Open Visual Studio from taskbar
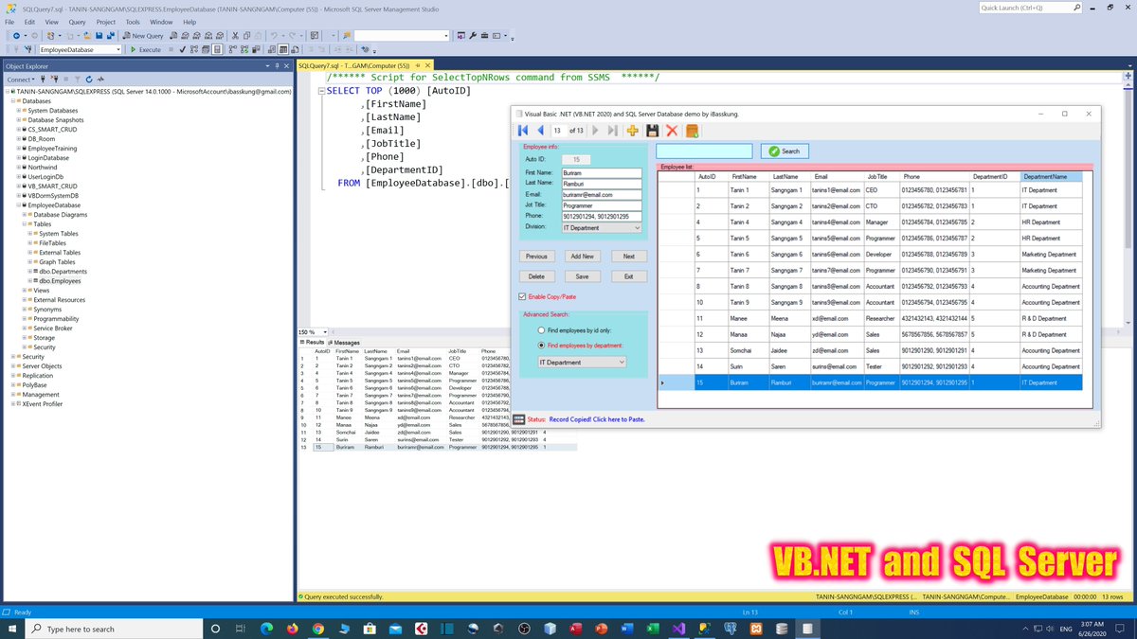The height and width of the screenshot is (639, 1137). (x=678, y=629)
